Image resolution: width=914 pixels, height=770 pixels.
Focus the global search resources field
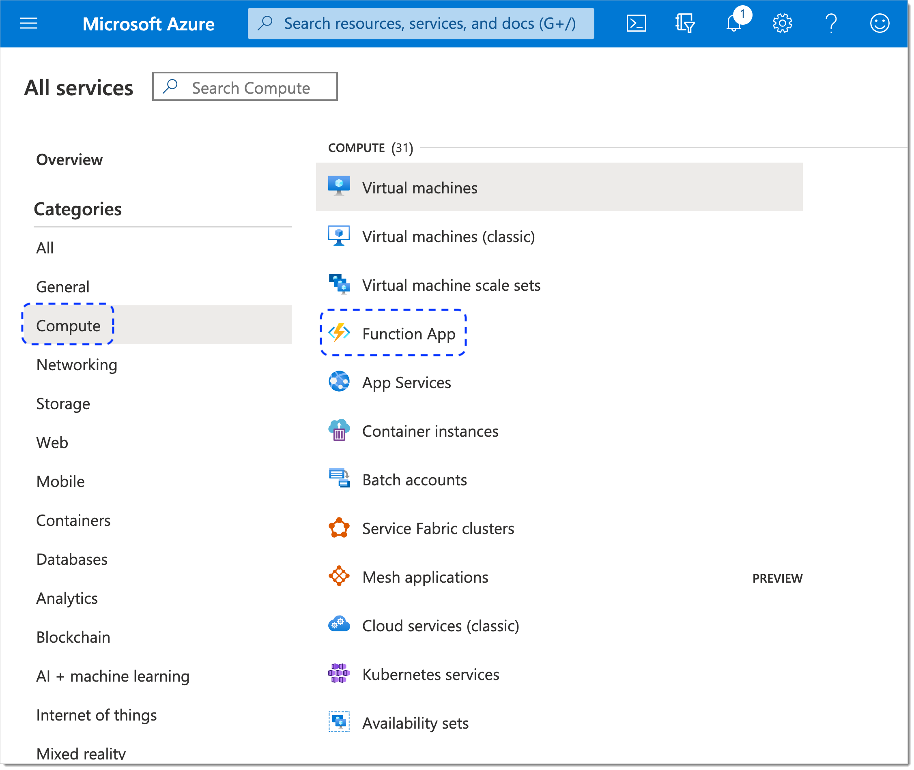[421, 24]
